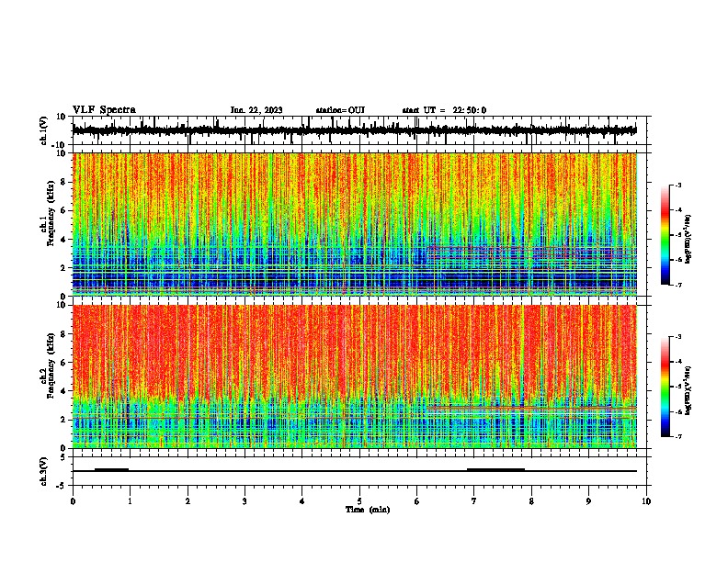Click the "station=OUI" header label

coord(340,110)
